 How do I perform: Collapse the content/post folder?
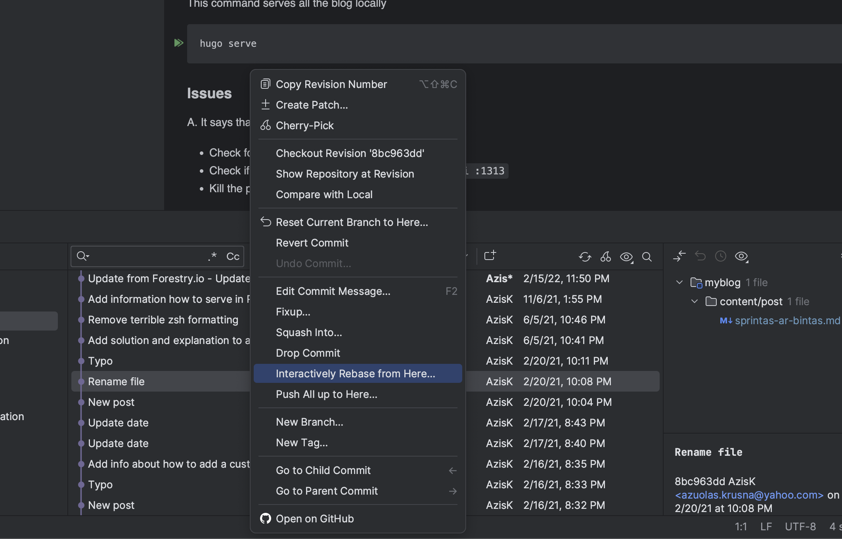coord(694,301)
